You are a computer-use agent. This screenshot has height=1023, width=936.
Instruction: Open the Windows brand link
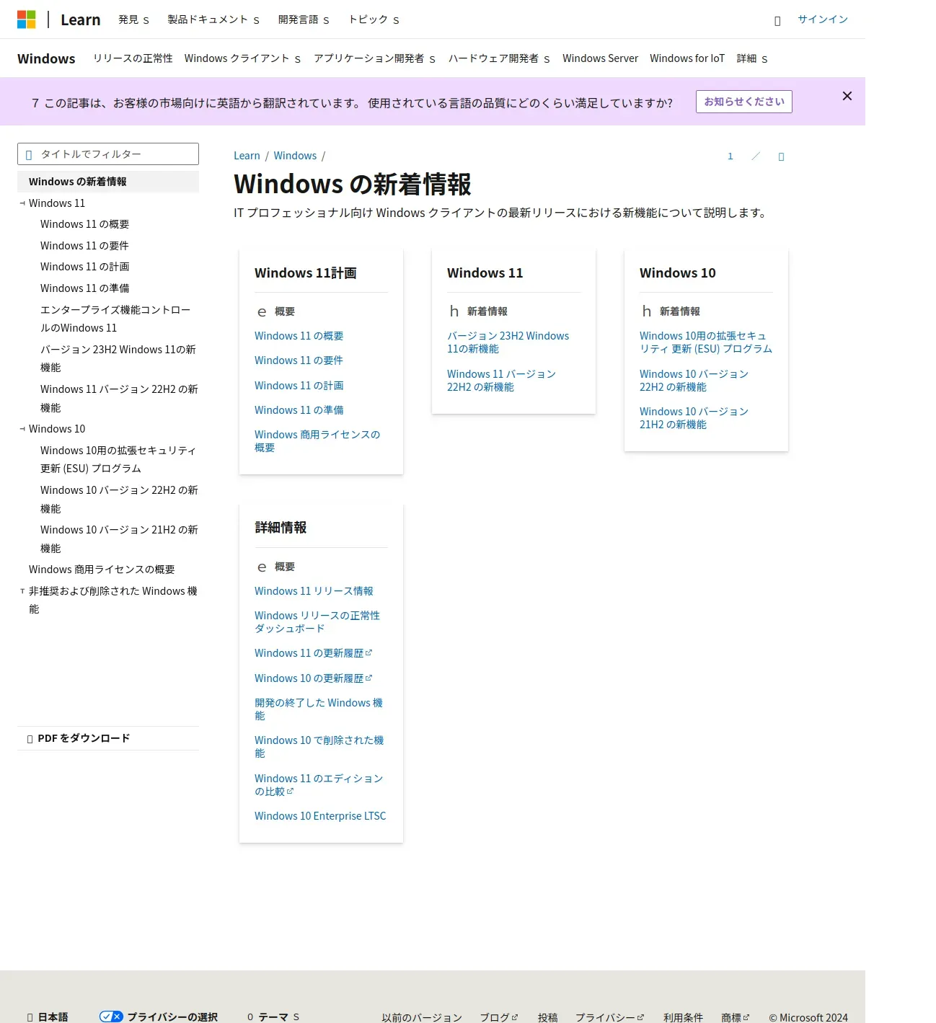point(46,58)
